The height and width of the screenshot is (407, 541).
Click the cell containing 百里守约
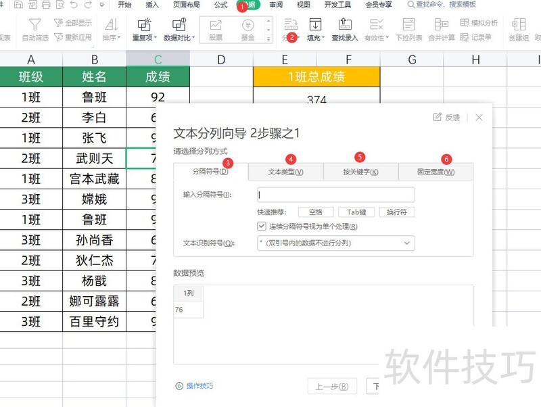pyautogui.click(x=95, y=322)
